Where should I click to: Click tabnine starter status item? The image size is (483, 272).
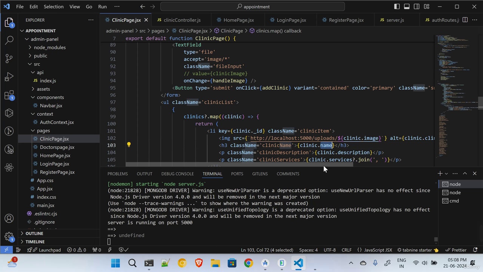418,250
